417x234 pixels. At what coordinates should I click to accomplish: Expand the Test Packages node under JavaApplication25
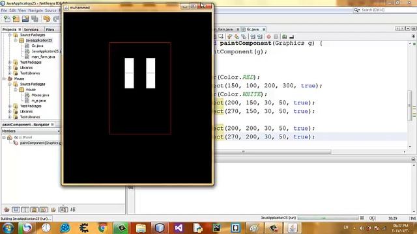(x=10, y=62)
